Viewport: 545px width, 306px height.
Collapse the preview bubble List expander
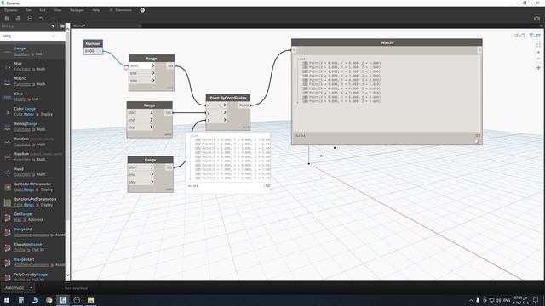click(192, 136)
